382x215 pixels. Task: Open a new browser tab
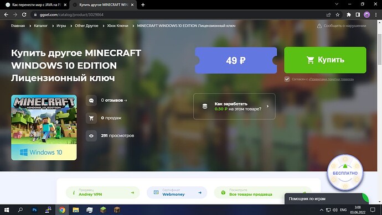(143, 4)
